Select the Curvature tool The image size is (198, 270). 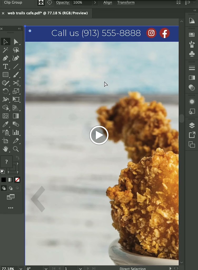[x=16, y=58]
